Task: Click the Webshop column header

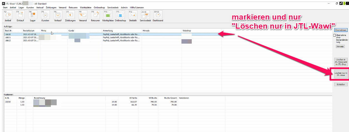Action: coord(201,30)
